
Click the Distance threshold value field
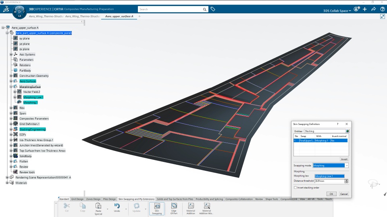(329, 181)
